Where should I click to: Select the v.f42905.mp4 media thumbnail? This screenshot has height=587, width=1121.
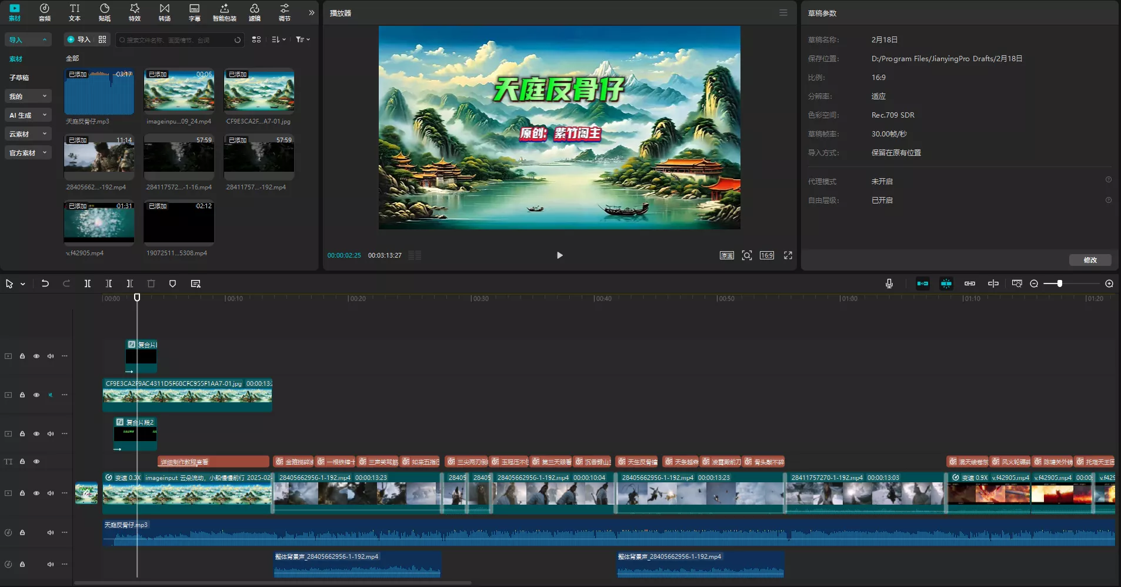(x=99, y=224)
